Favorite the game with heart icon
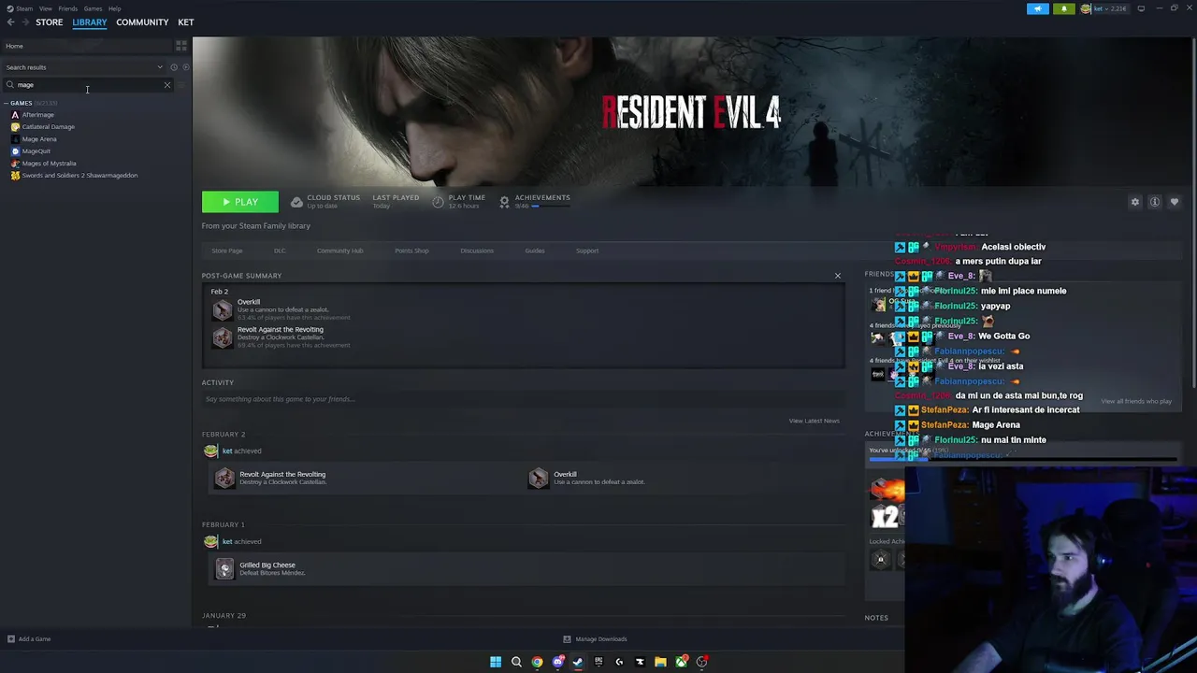1197x673 pixels. point(1175,202)
